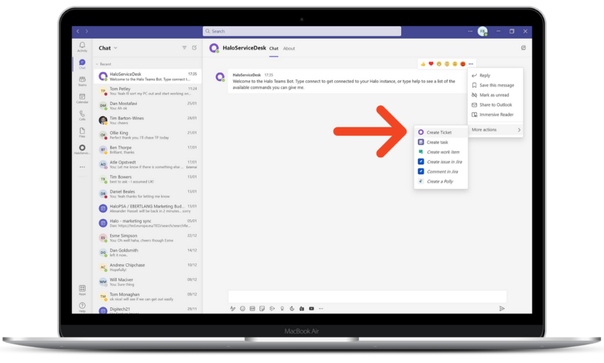Show more apps via sidebar ellipsis
Screen dimensions: 604x363
[x=82, y=167]
